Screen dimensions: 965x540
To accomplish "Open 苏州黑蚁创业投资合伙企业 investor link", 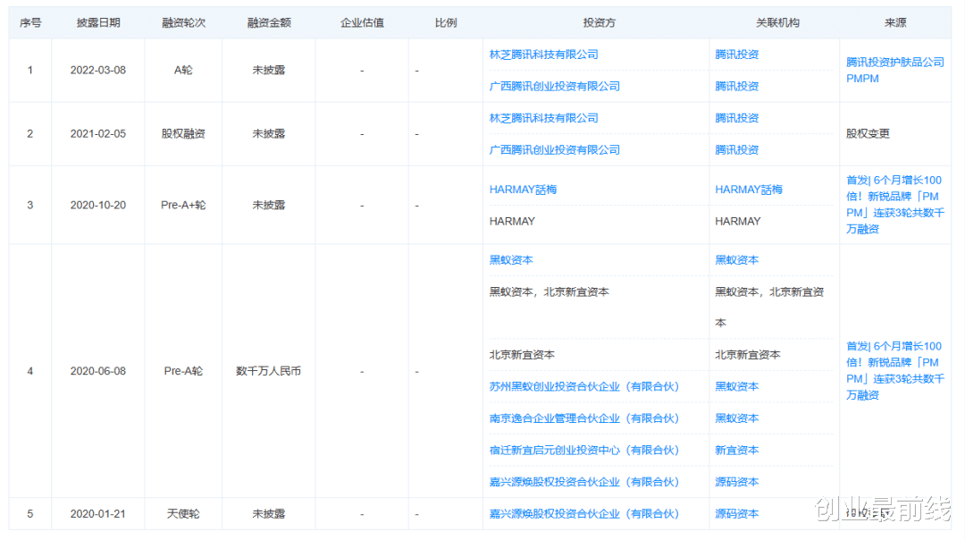I will pos(584,387).
